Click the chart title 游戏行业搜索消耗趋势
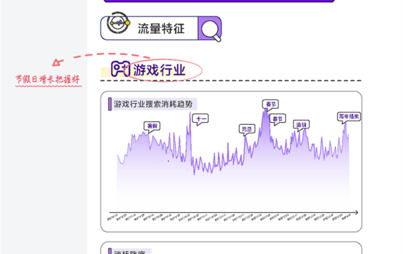This screenshot has width=403, height=254. 153,104
